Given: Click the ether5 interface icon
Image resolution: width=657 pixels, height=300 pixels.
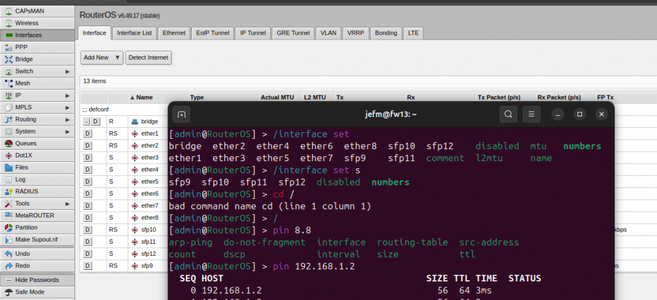Looking at the screenshot, I should pyautogui.click(x=135, y=182).
